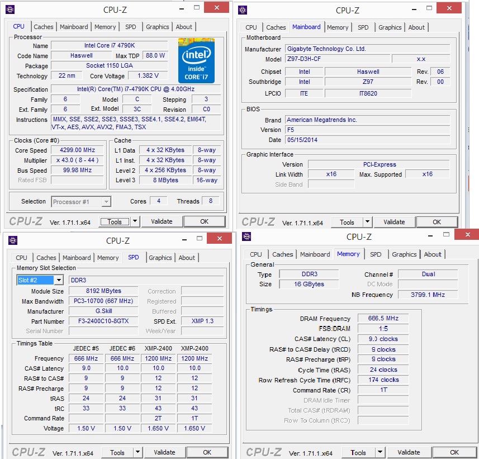Click Tools button in Mainboard window
The image size is (479, 459).
pos(347,222)
